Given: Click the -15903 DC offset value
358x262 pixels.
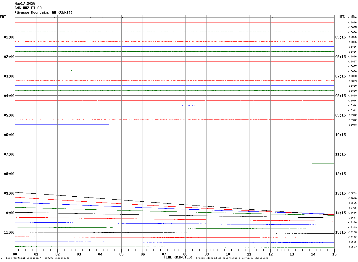Looking at the screenshot, I should (352, 125).
